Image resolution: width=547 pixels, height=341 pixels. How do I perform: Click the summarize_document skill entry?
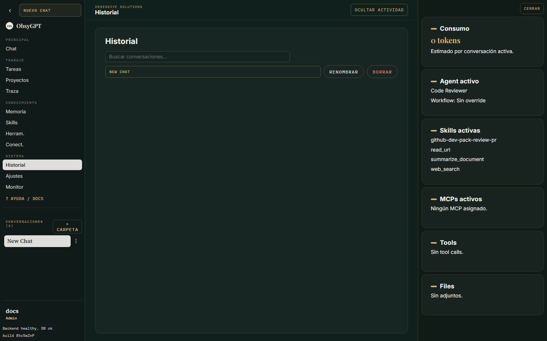coord(457,160)
